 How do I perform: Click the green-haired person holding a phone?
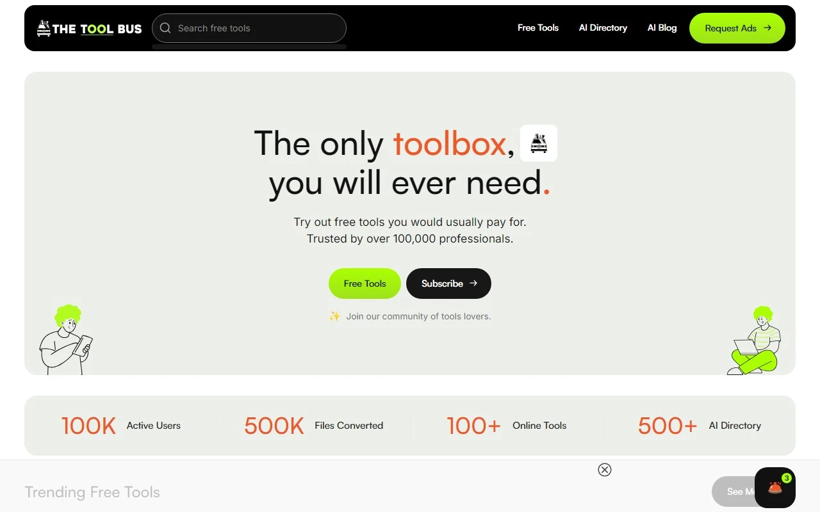pyautogui.click(x=65, y=340)
